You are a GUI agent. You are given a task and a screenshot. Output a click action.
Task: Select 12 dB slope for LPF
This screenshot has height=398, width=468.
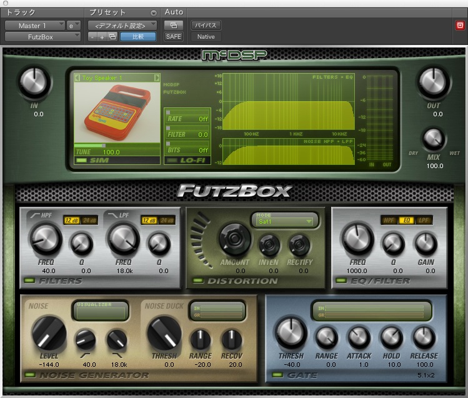point(149,221)
